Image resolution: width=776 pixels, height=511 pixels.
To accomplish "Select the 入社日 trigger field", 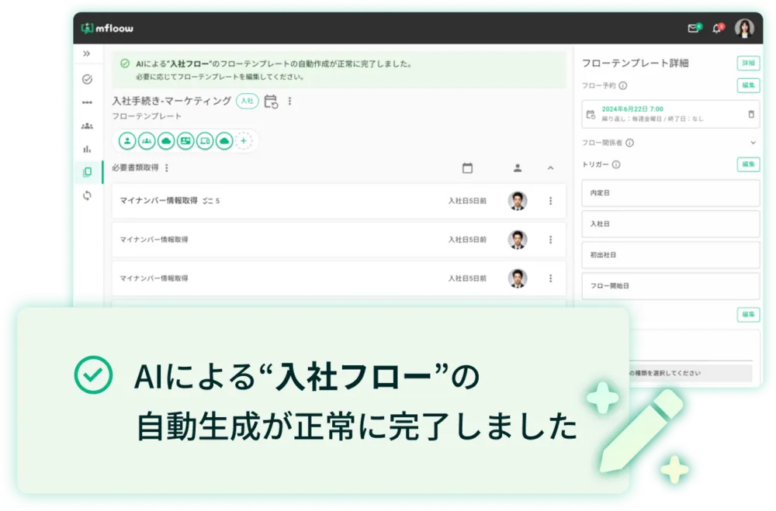I will pyautogui.click(x=670, y=223).
